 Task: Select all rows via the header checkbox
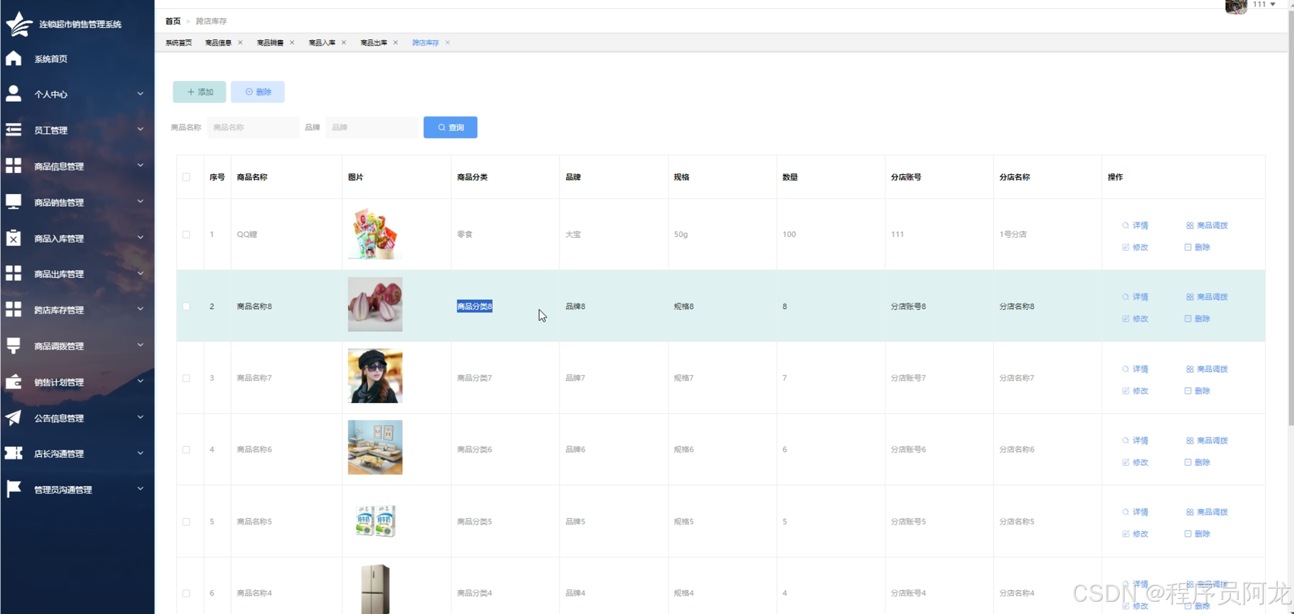[186, 177]
